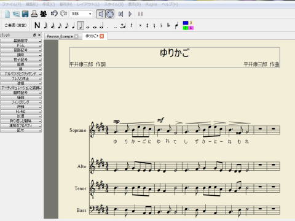The image size is (295, 221).
Task: Select the longa note duration
Action: [x=101, y=26]
